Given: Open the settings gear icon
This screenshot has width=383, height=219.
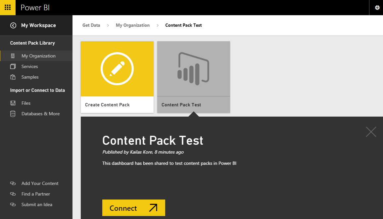Looking at the screenshot, I should coord(377,8).
